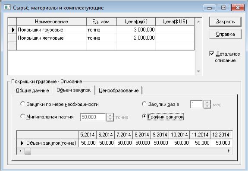Click the 50,000 cell under 5.2014

[x=87, y=143]
